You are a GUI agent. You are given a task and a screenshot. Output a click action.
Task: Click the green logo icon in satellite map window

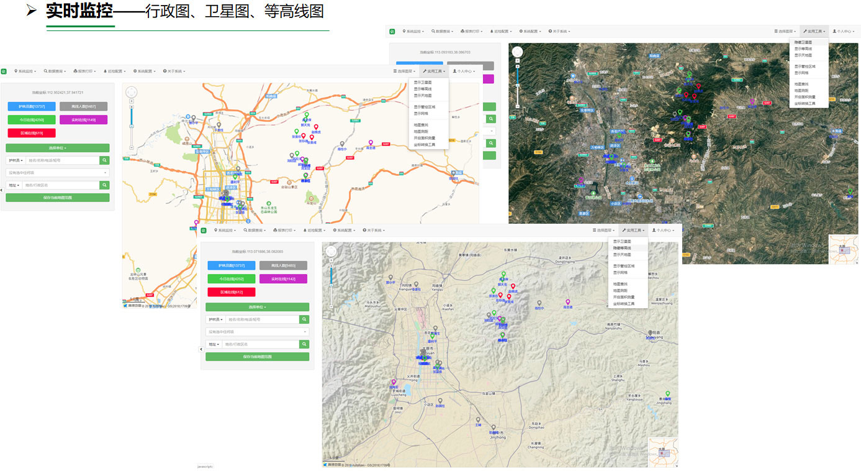(x=392, y=31)
